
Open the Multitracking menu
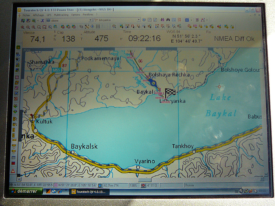(x=61, y=15)
